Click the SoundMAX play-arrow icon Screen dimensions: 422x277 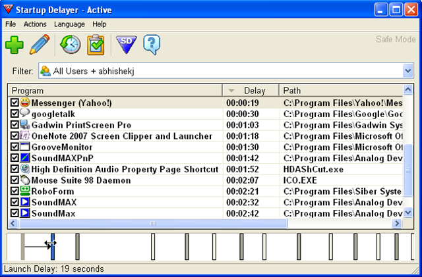(x=25, y=202)
